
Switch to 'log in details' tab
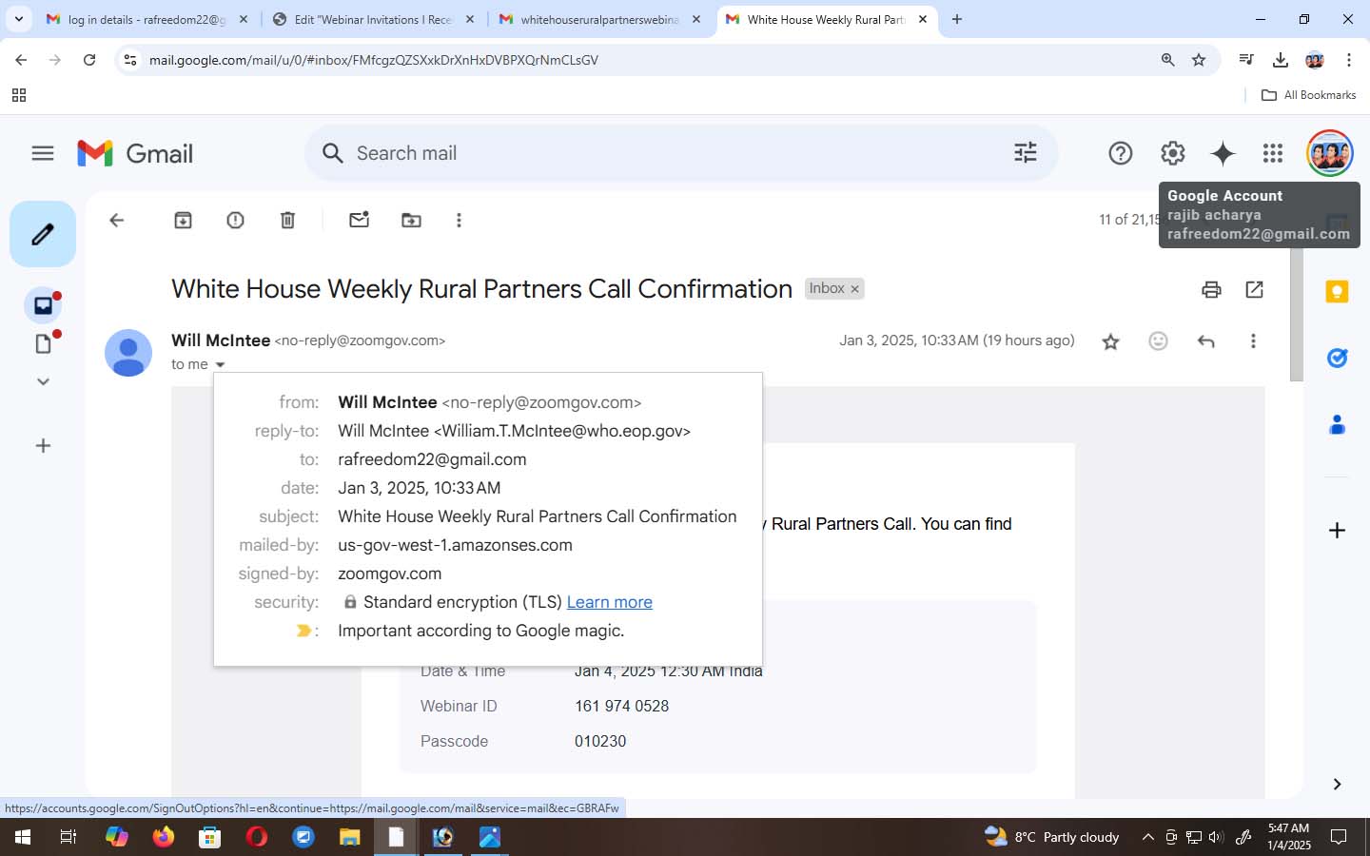pyautogui.click(x=147, y=19)
